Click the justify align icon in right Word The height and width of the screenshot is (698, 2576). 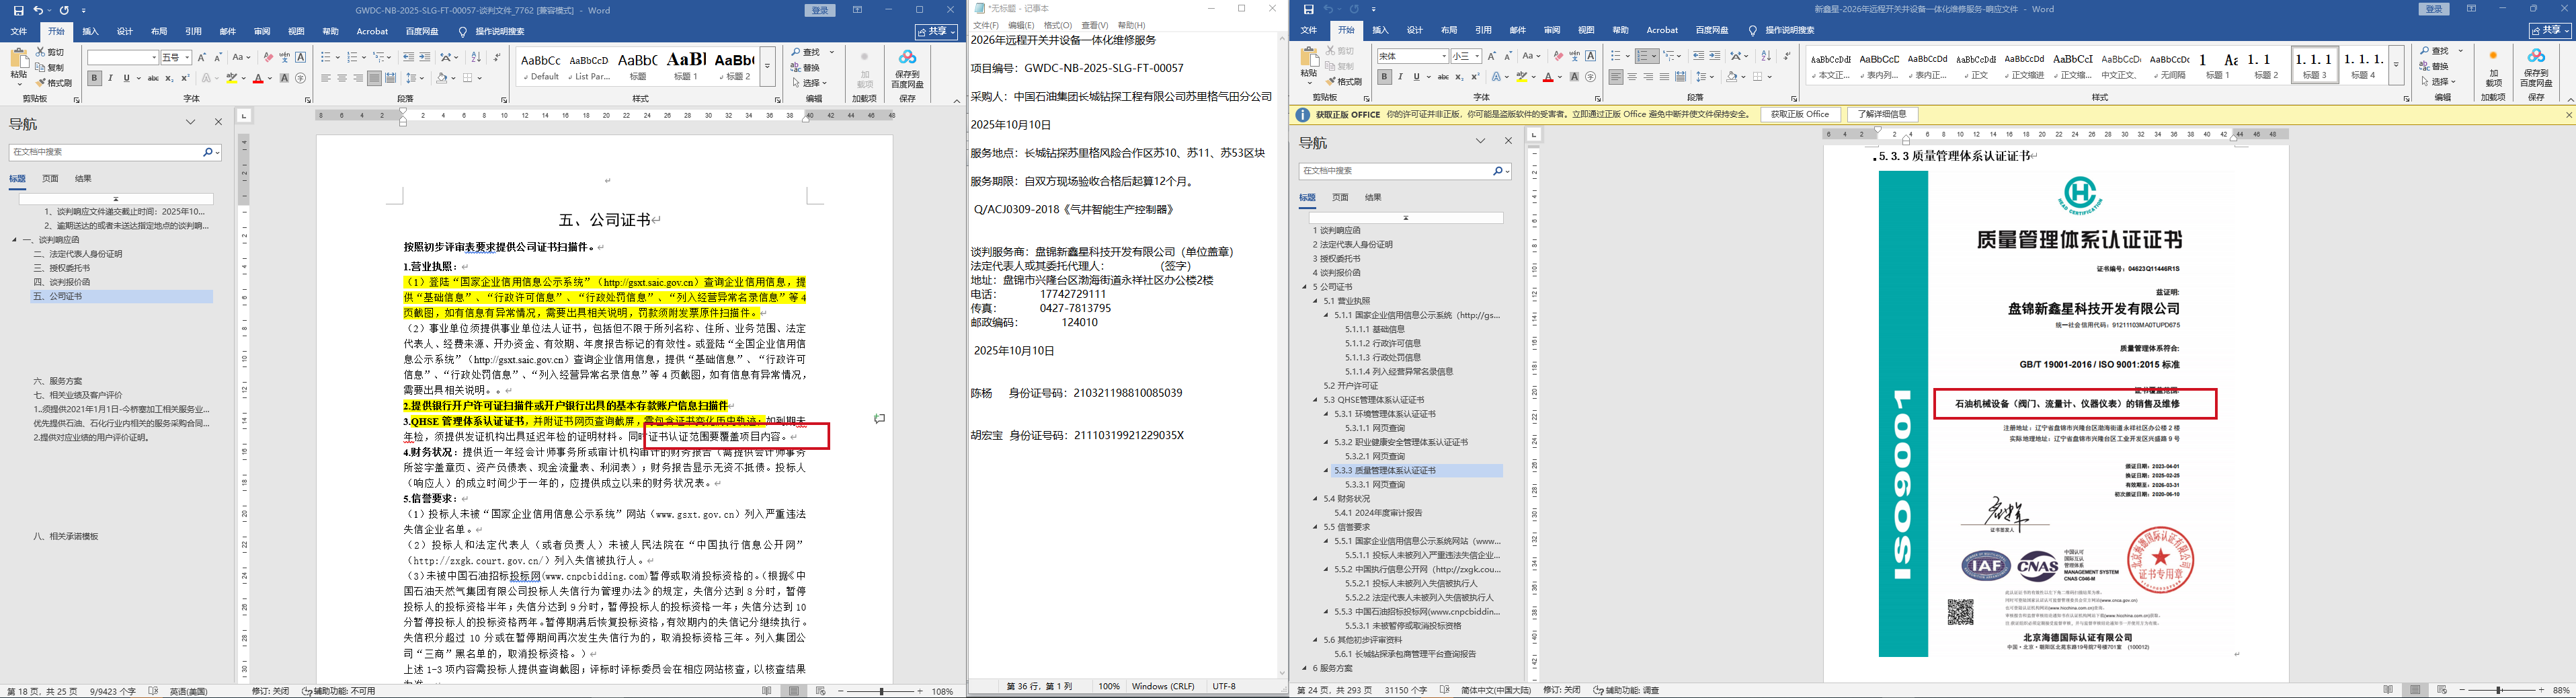point(1664,77)
